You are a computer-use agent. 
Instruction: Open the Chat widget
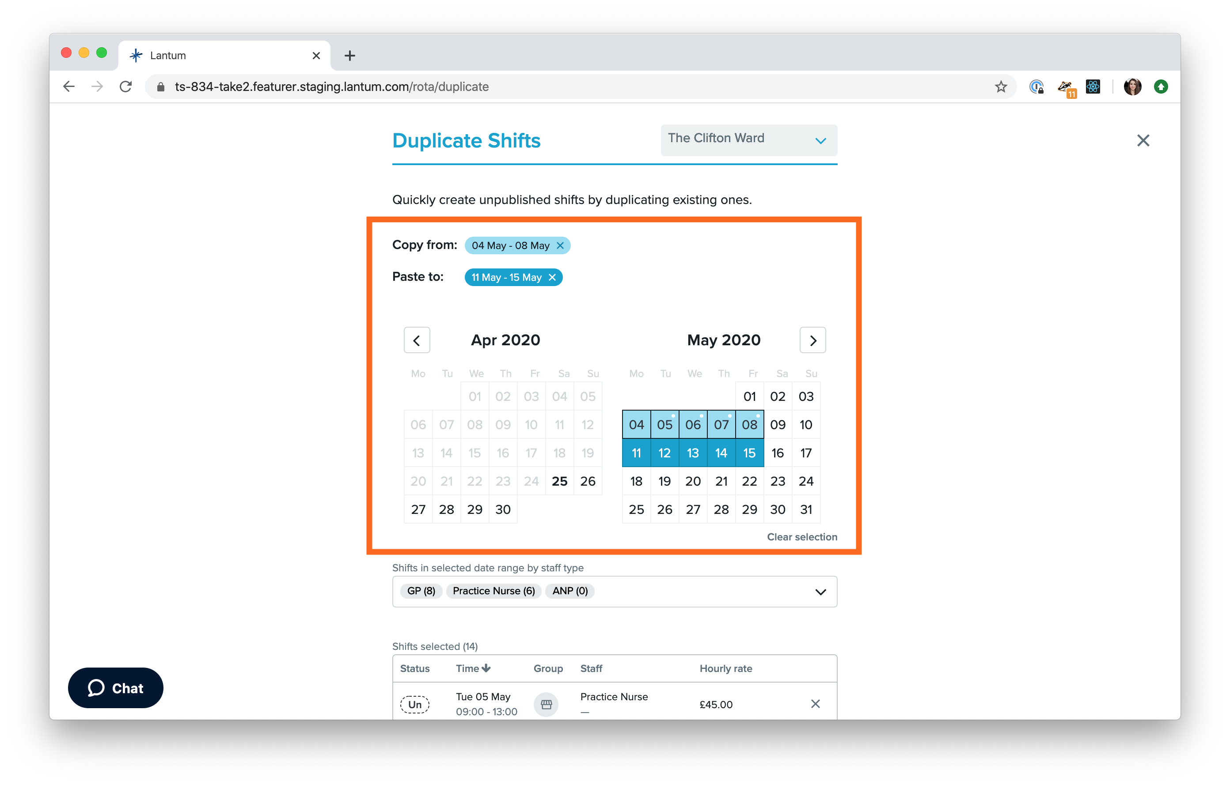(115, 687)
